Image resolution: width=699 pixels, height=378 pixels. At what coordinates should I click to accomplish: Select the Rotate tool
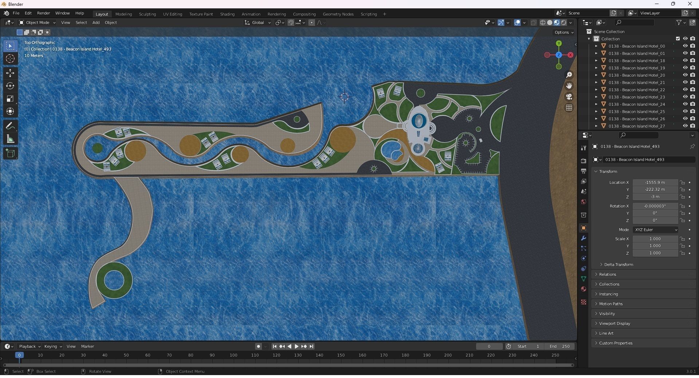click(10, 86)
